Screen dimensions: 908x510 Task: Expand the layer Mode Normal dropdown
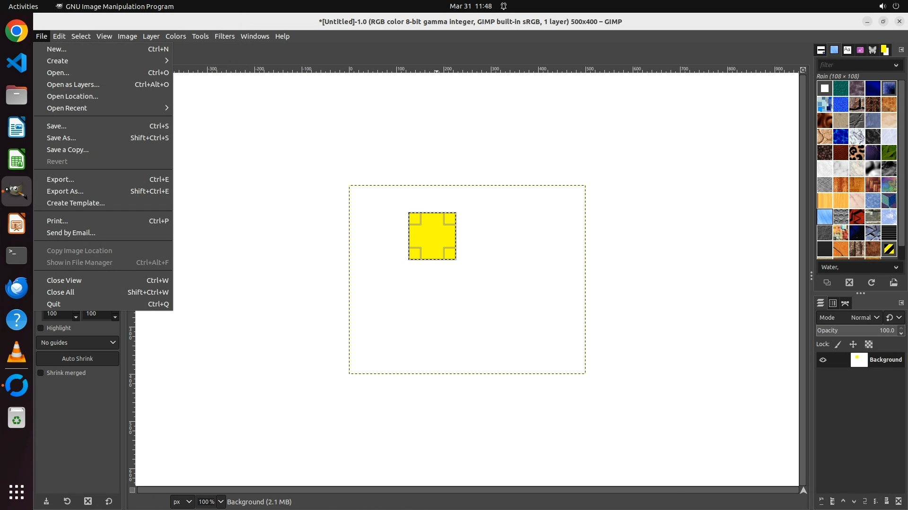(x=864, y=317)
